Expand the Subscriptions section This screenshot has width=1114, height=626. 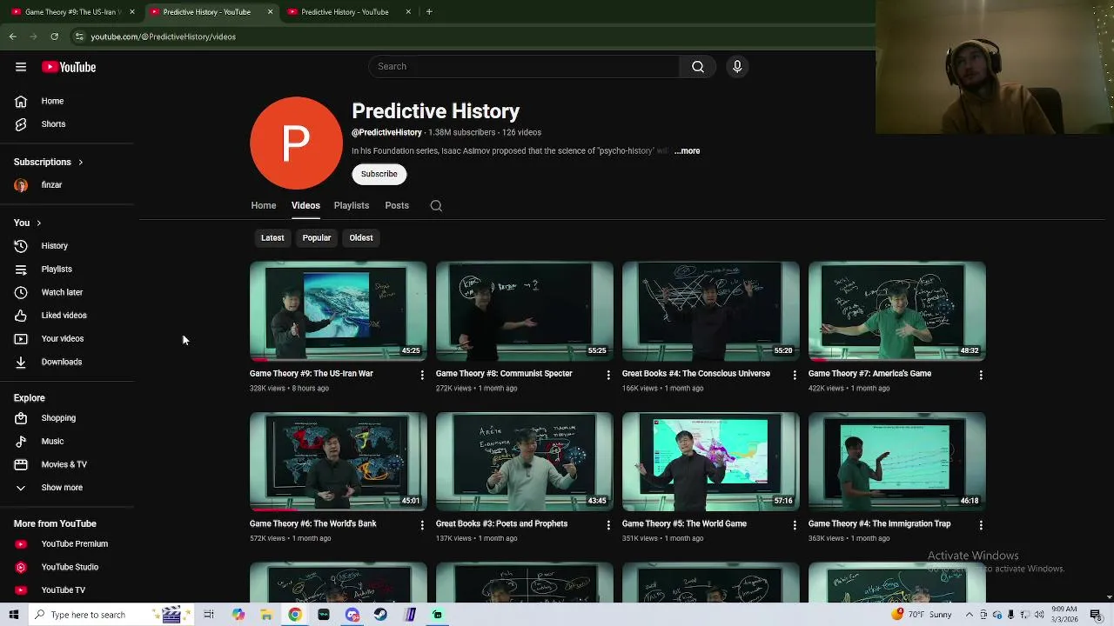(x=49, y=162)
